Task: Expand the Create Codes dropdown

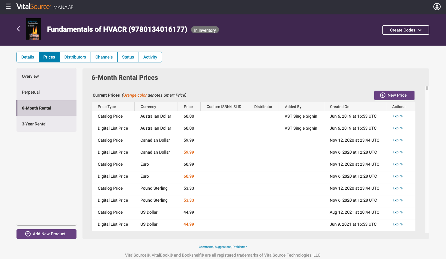Action: [x=406, y=30]
